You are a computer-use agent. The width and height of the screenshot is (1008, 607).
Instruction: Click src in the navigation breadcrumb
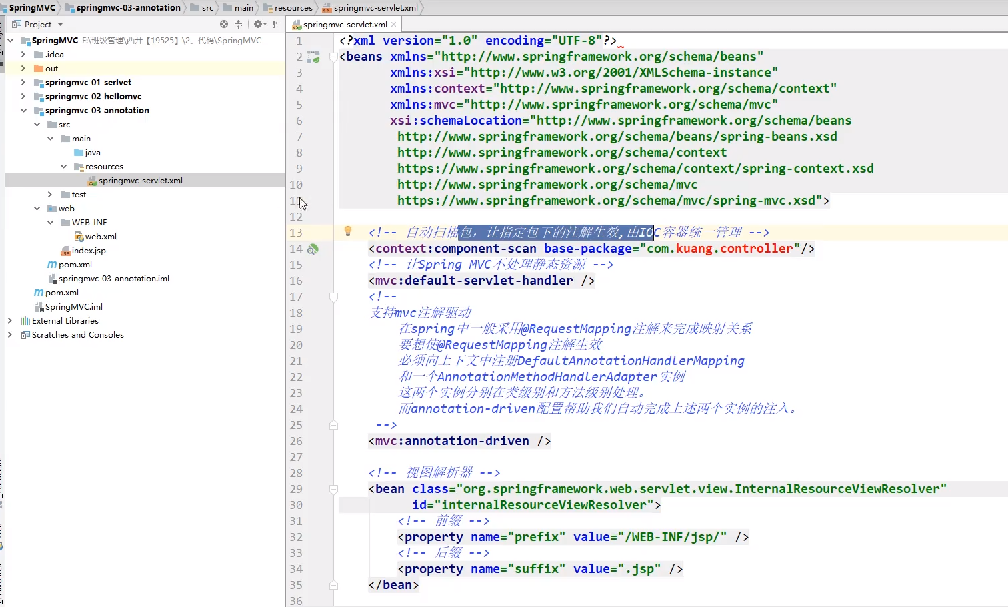click(208, 8)
